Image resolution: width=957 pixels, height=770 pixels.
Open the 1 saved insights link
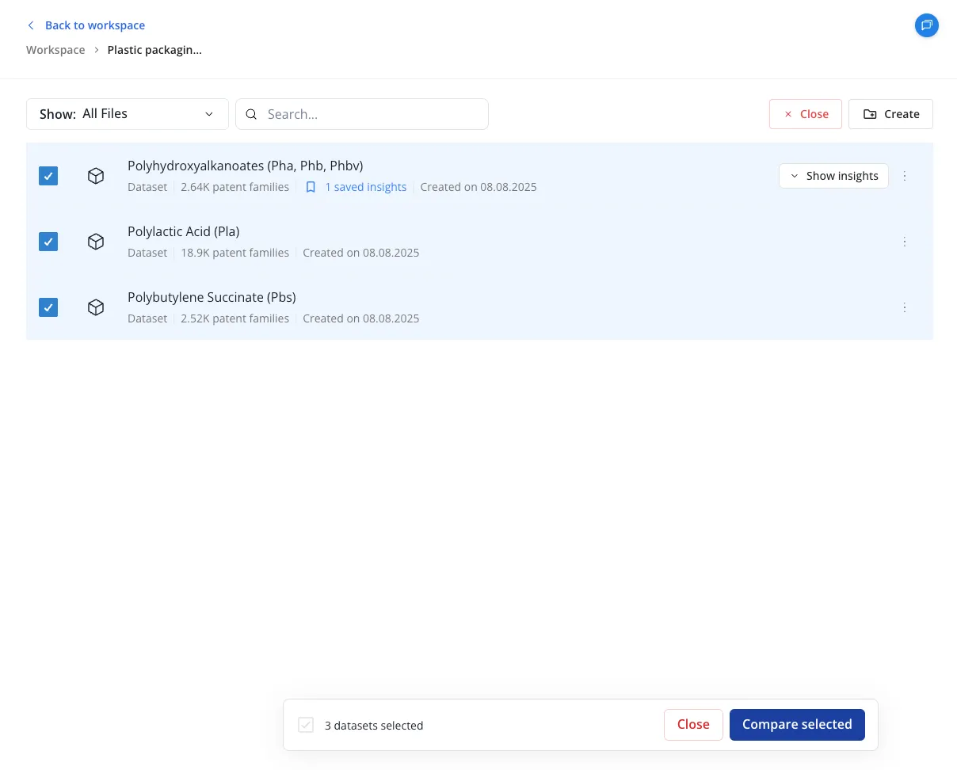365,187
